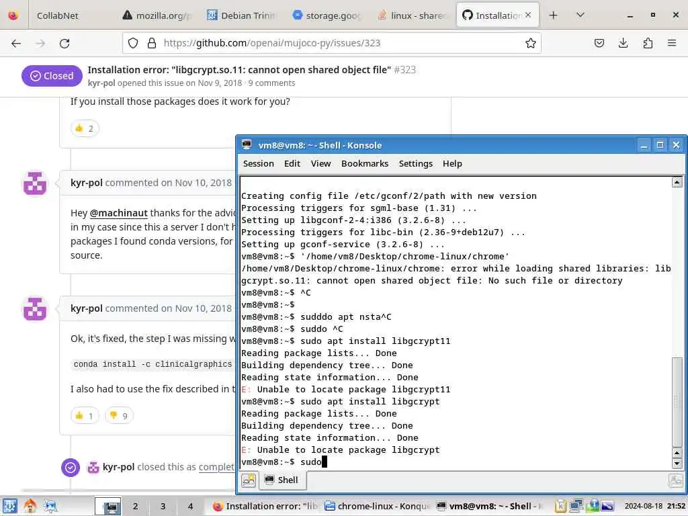Click the thumbs up 2 reaction
688x516 pixels.
click(x=85, y=128)
